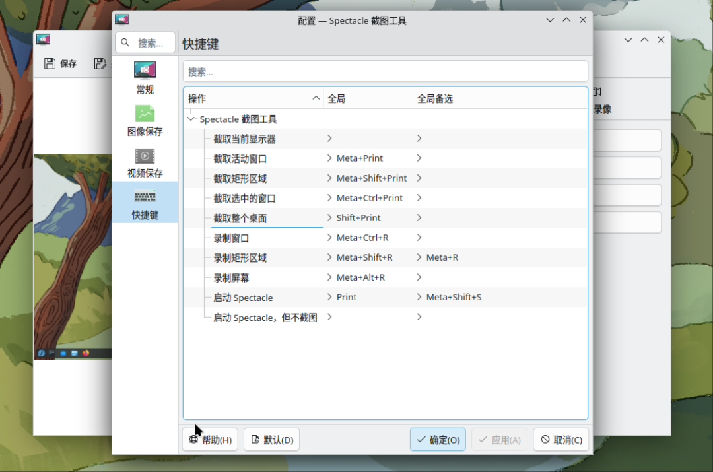
Task: Sort by the 操作 column header
Action: coord(253,98)
